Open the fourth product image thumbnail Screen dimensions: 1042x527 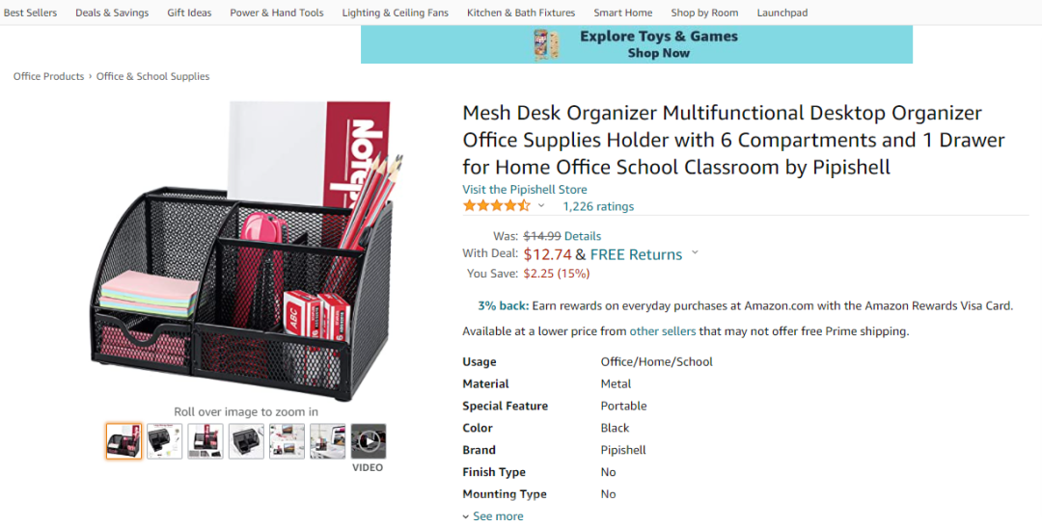point(246,441)
